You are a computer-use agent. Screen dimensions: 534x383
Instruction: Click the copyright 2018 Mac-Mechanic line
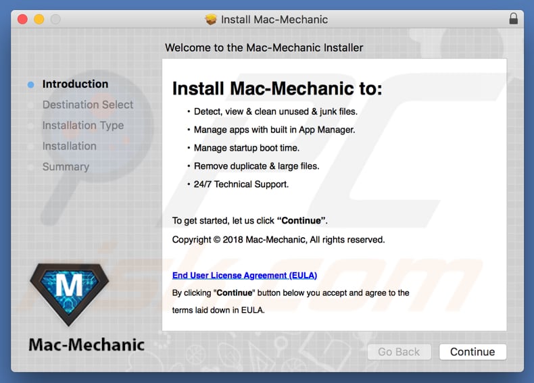278,240
